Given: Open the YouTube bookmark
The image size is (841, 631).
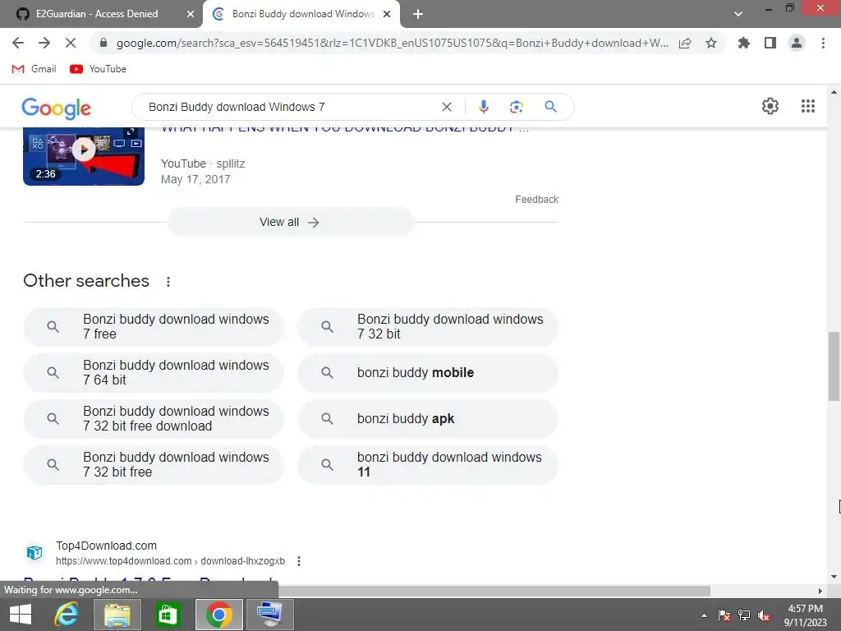Looking at the screenshot, I should [x=99, y=69].
